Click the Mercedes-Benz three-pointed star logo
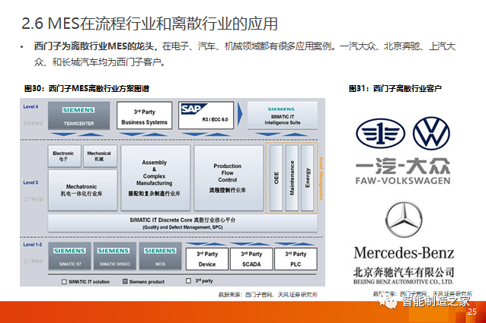This screenshot has height=323, width=486. click(x=404, y=221)
